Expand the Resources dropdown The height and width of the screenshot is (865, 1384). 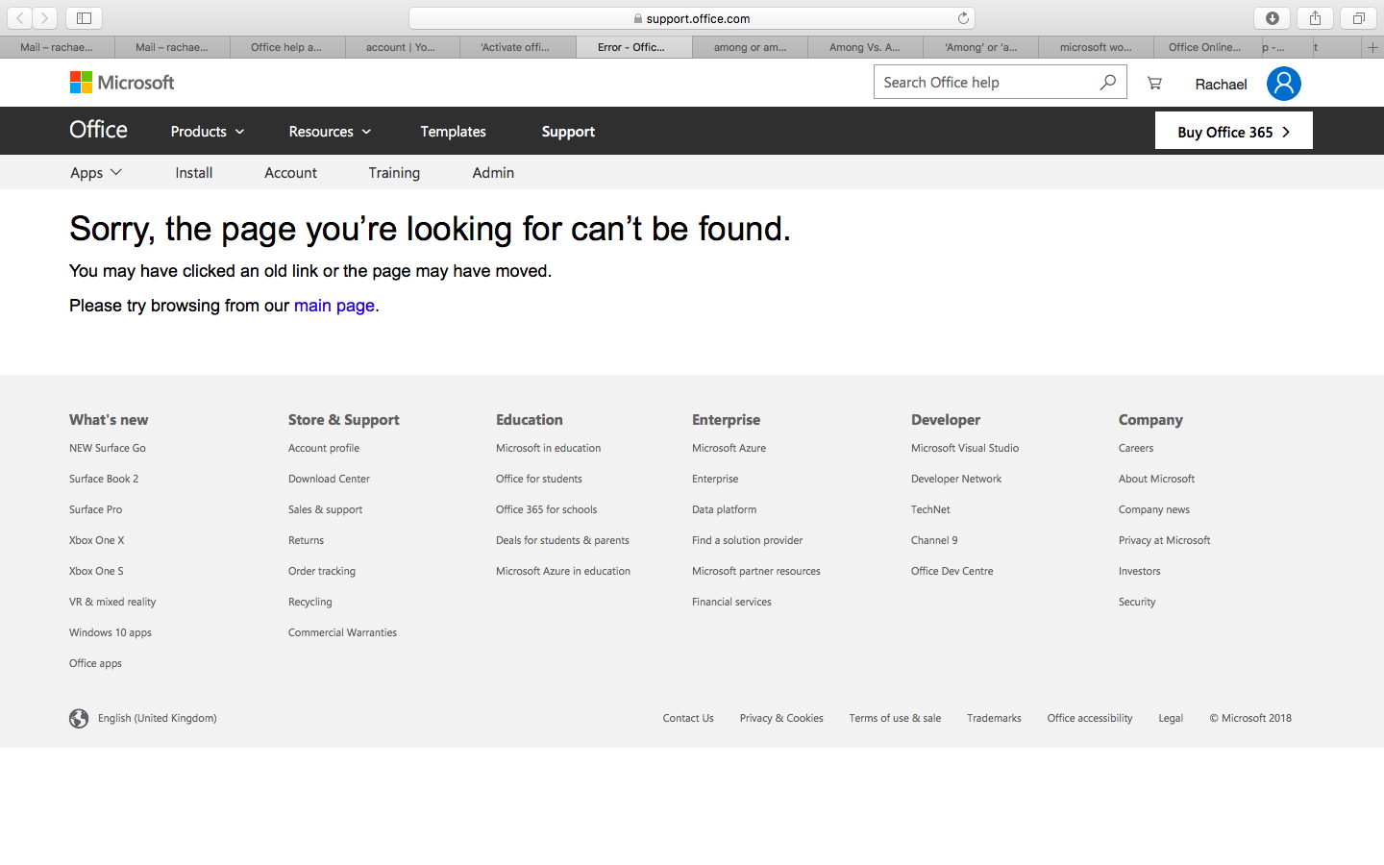tap(330, 132)
